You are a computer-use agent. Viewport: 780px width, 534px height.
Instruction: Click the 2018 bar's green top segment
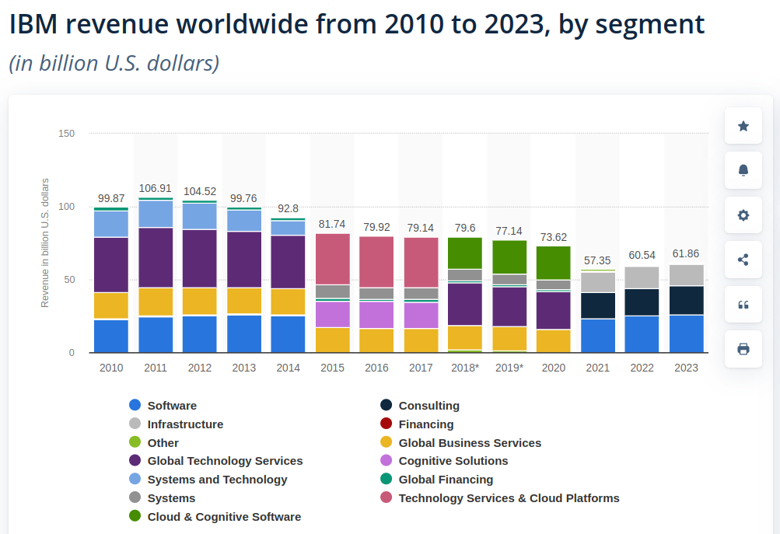tap(464, 253)
